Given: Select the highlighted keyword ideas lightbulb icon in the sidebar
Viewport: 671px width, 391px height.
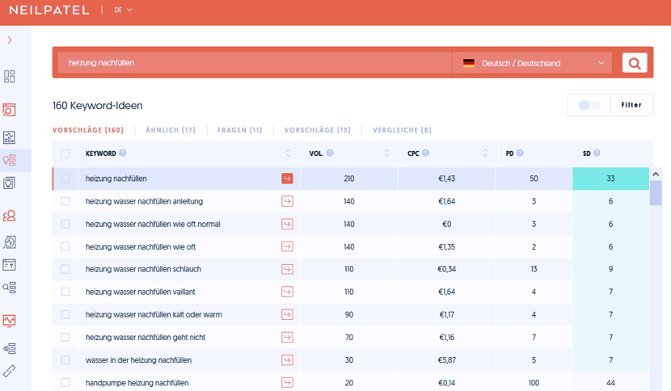Looking at the screenshot, I should [10, 160].
